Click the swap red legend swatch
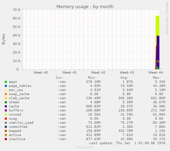The image size is (170, 151). [x=6, y=119]
